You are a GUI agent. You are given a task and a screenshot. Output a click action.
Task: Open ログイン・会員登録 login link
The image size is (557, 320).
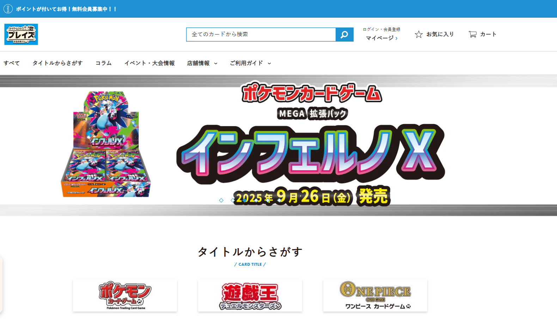click(382, 29)
